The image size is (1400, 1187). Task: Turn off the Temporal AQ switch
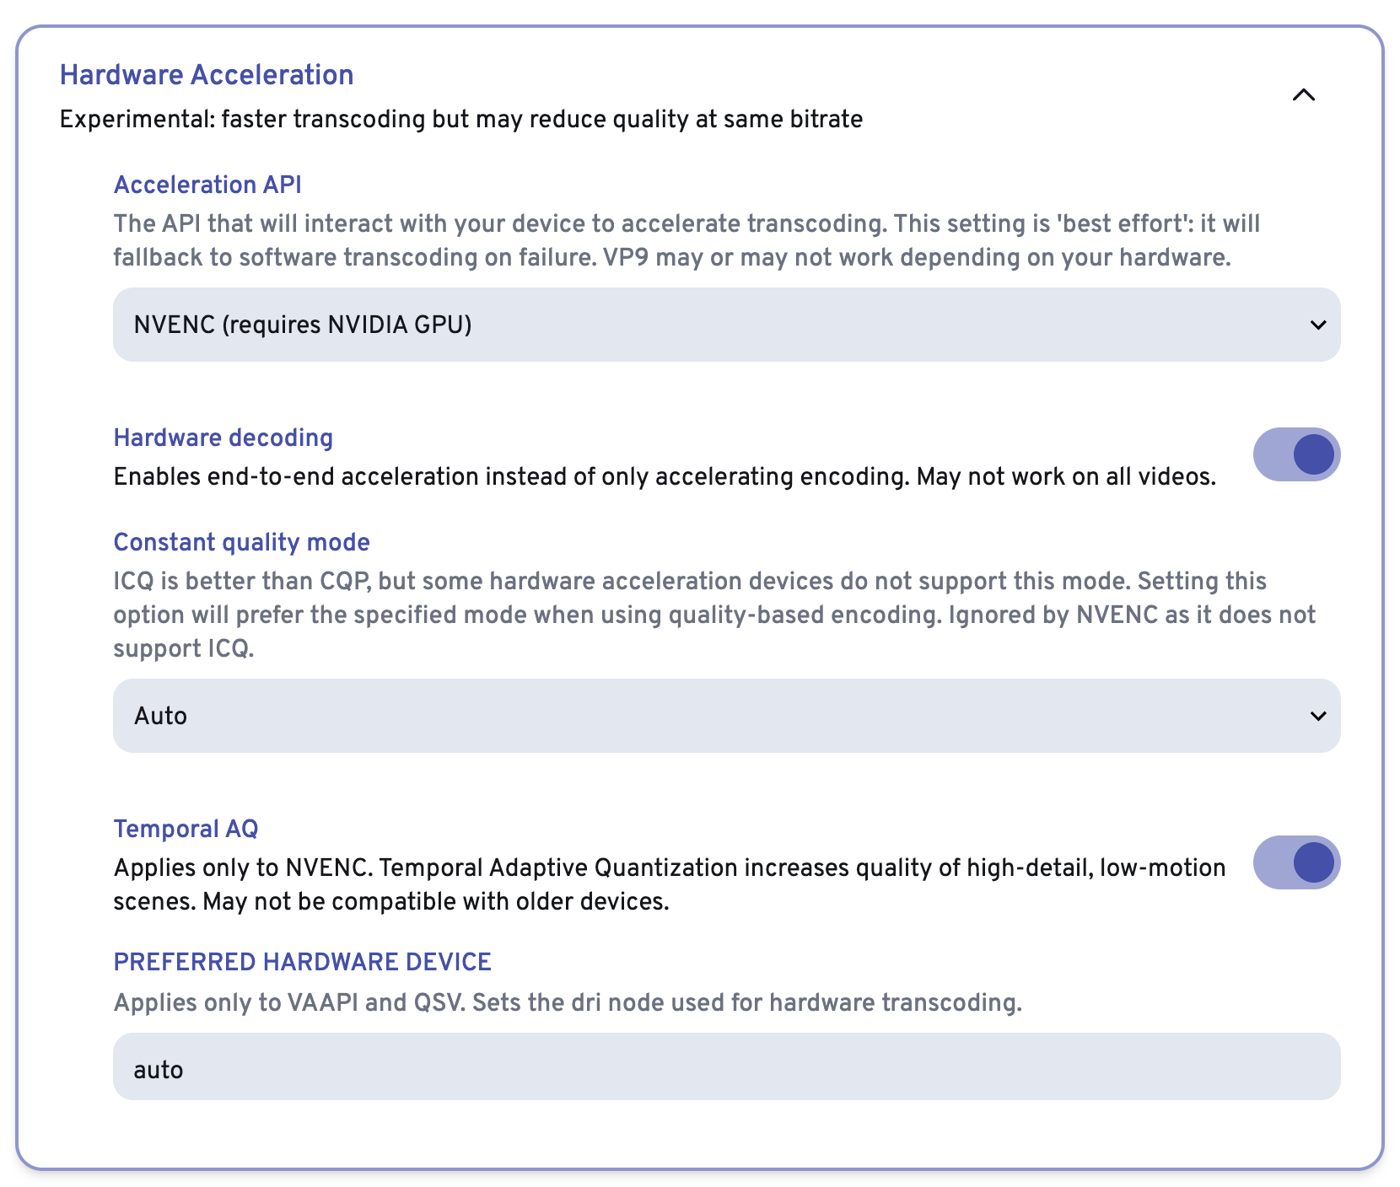pyautogui.click(x=1296, y=862)
